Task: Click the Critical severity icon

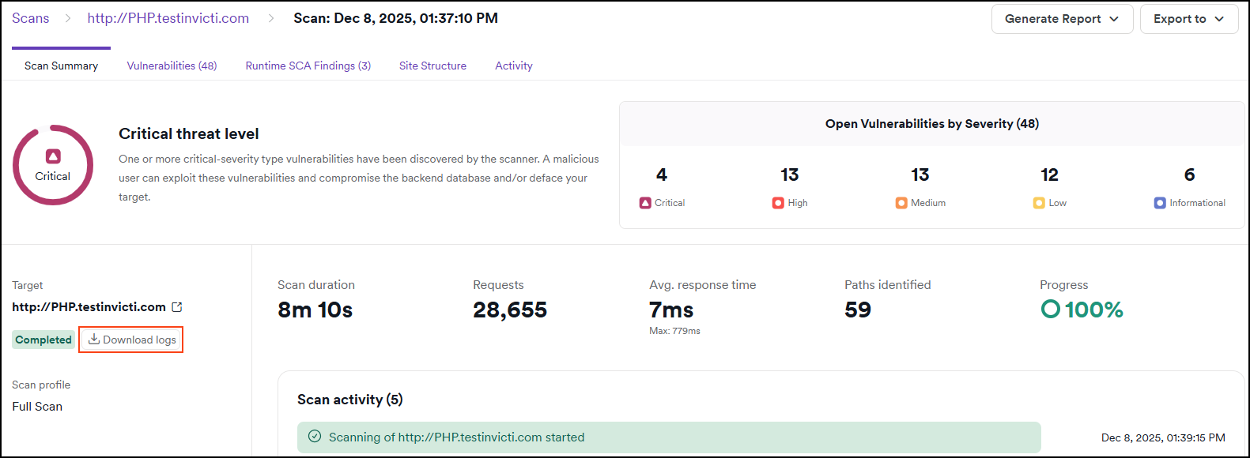Action: pos(645,203)
